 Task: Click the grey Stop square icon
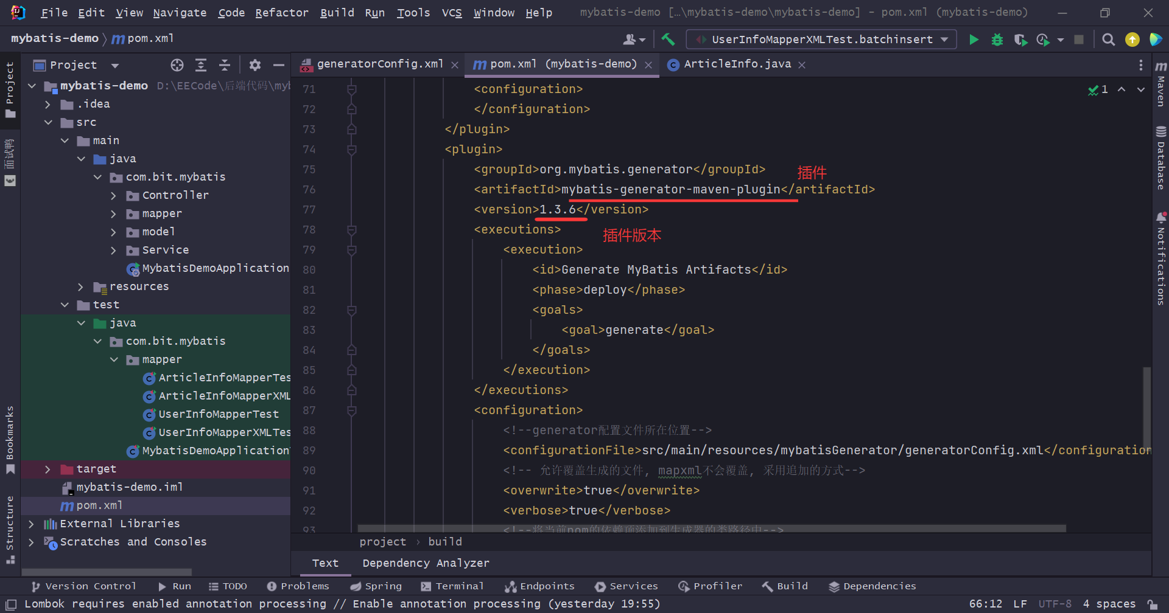[x=1079, y=40]
